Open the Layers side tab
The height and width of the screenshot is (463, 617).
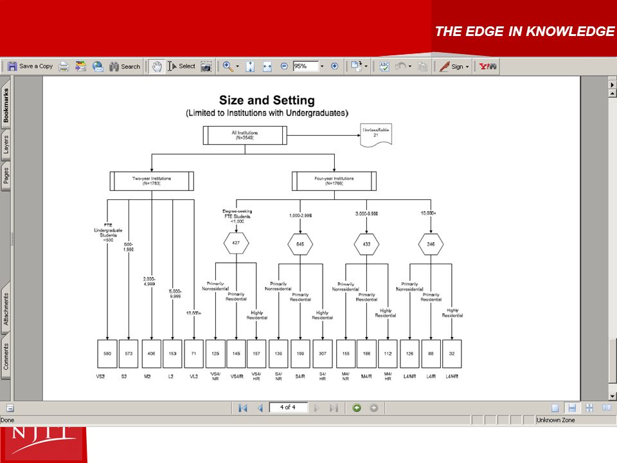[6, 145]
